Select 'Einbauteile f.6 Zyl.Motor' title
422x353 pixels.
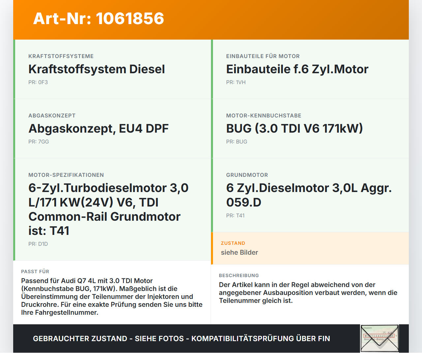[x=297, y=69]
